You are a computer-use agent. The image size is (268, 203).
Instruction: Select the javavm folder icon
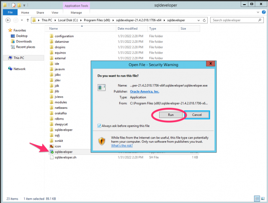pyautogui.click(x=52, y=69)
